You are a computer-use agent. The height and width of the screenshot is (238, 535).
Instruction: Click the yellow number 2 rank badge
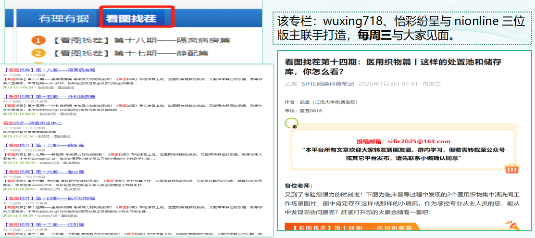point(38,53)
